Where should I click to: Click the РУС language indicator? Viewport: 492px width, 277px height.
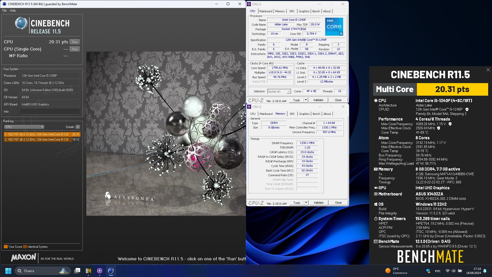(x=438, y=271)
